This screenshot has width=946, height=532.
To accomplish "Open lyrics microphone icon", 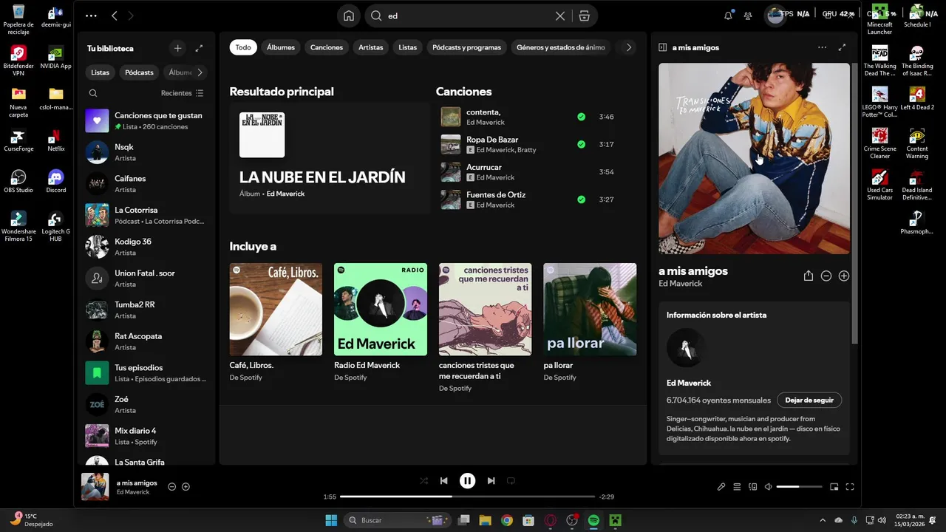I will point(721,487).
